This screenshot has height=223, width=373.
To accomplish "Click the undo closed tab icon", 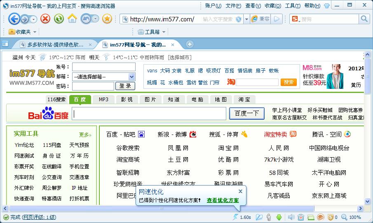I will (86, 19).
